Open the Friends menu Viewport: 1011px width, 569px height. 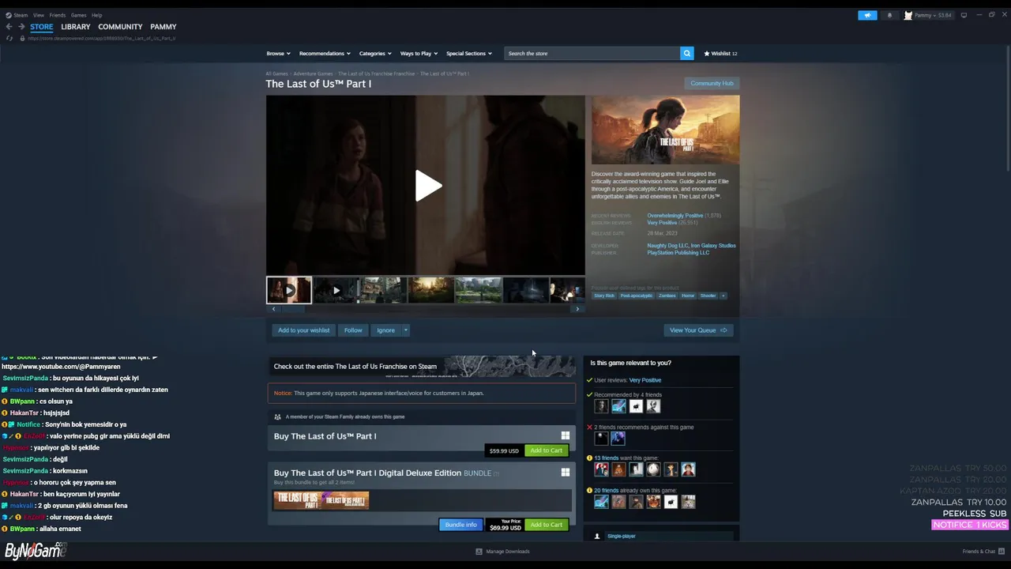pyautogui.click(x=58, y=15)
